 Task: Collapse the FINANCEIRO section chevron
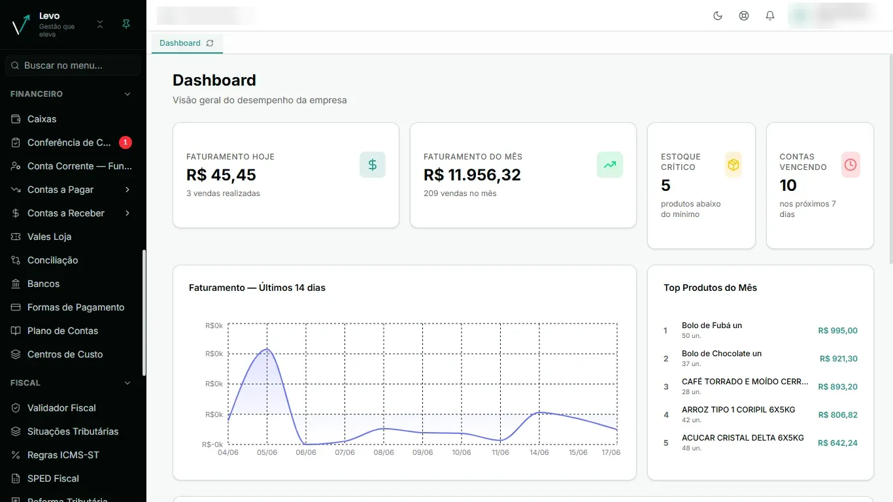tap(127, 94)
